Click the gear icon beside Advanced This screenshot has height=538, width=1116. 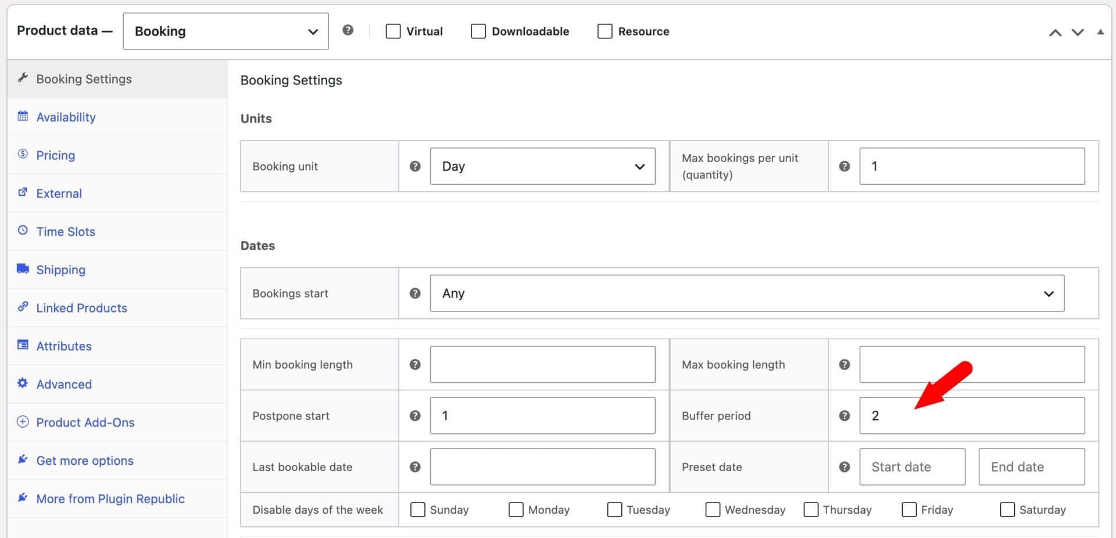[23, 383]
